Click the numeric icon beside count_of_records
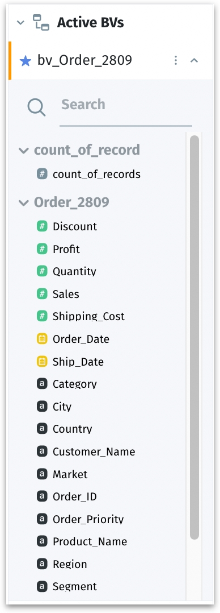The image size is (220, 613). [x=42, y=174]
